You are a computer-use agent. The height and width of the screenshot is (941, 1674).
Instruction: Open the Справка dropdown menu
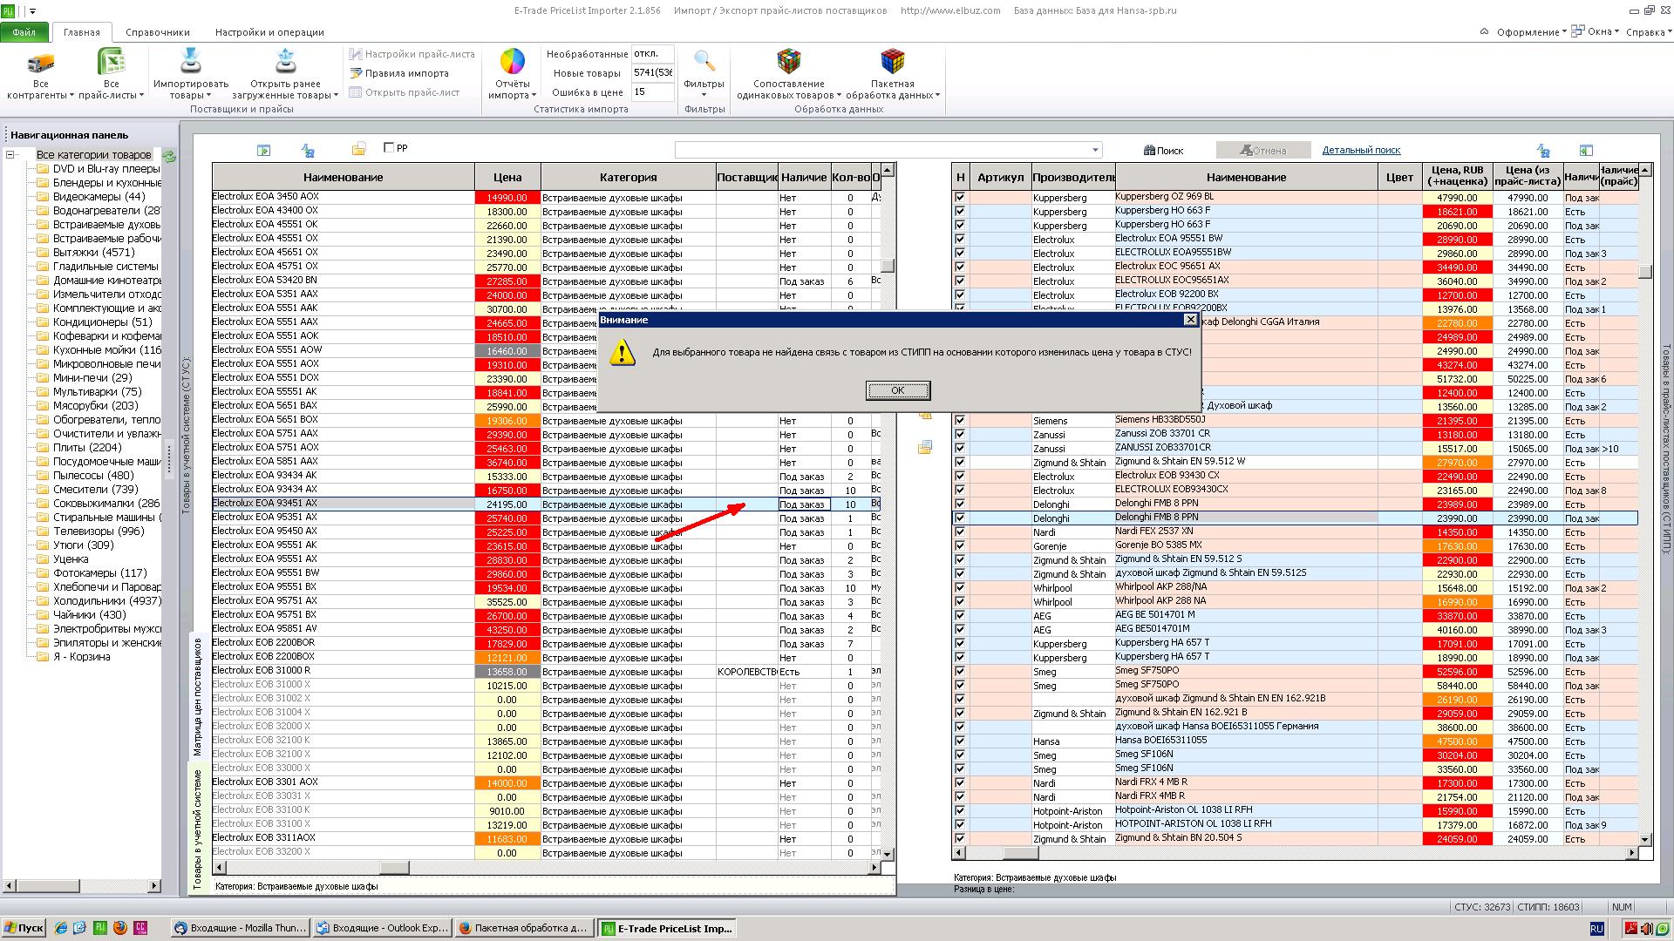point(1649,32)
